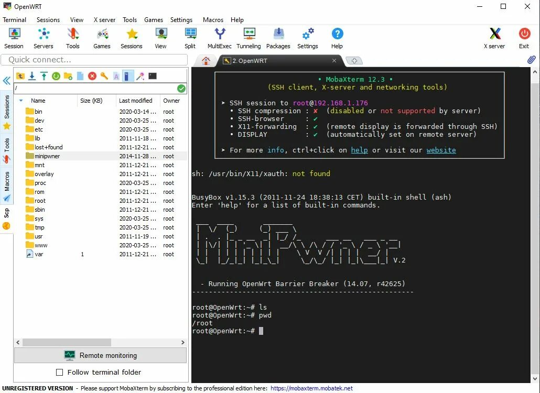This screenshot has height=393, width=540.
Task: Open the View toolbar button
Action: (x=161, y=39)
